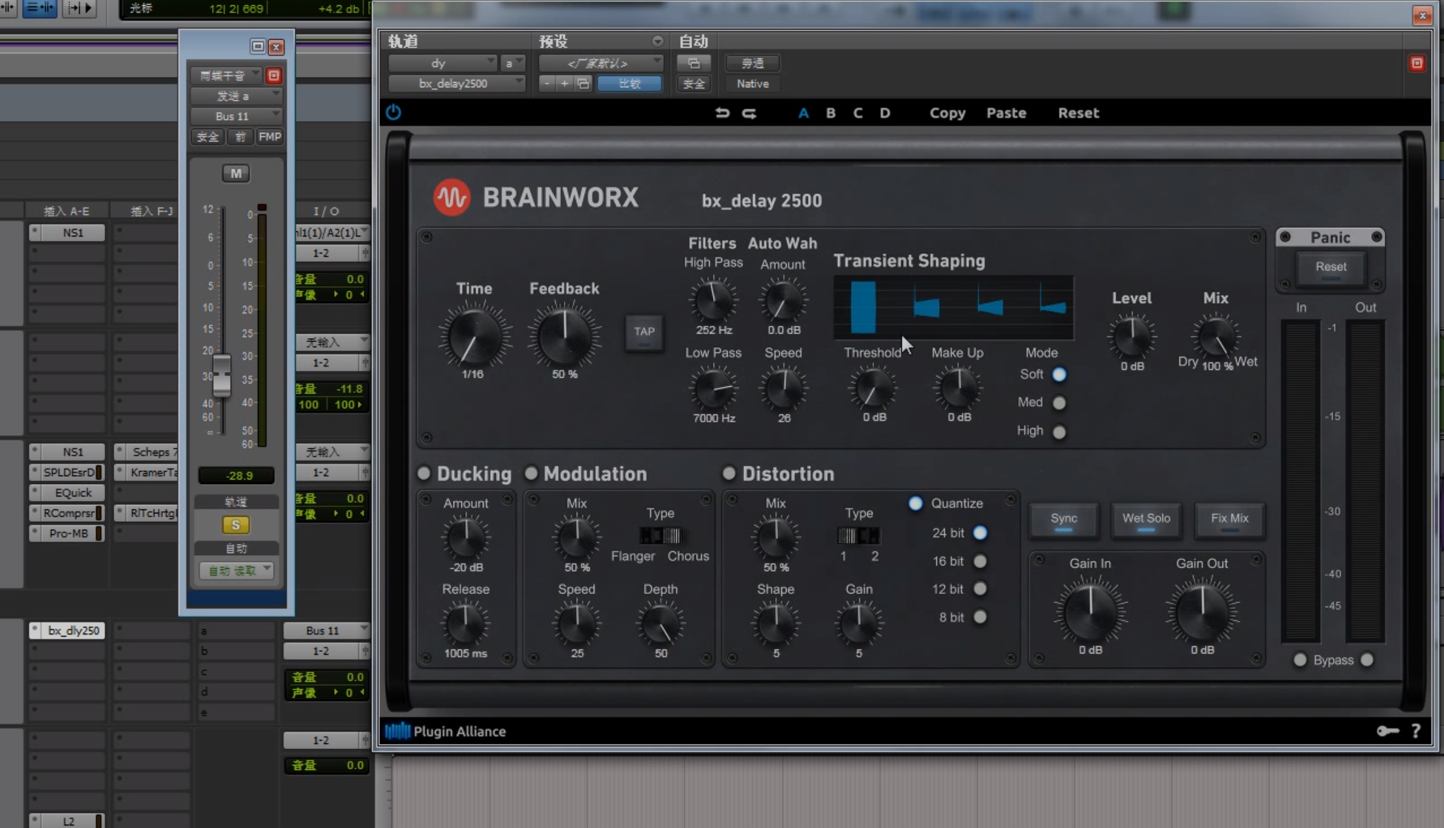Open the help question mark icon

1415,731
